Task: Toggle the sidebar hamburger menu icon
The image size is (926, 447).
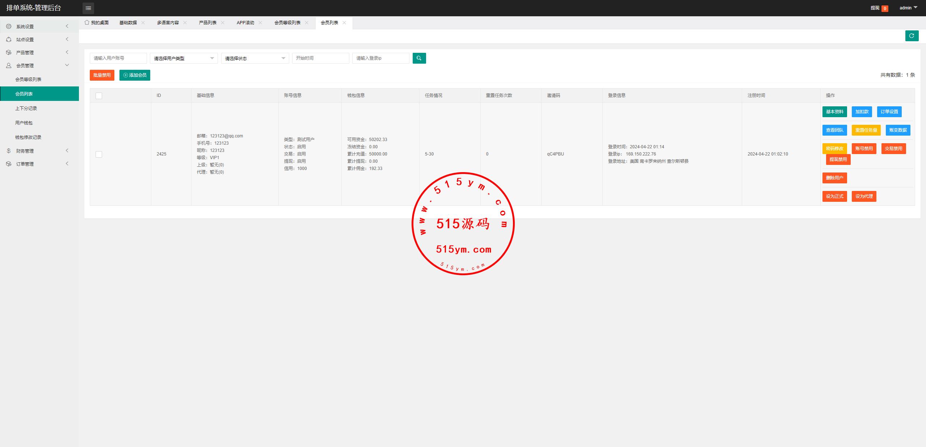Action: point(88,8)
